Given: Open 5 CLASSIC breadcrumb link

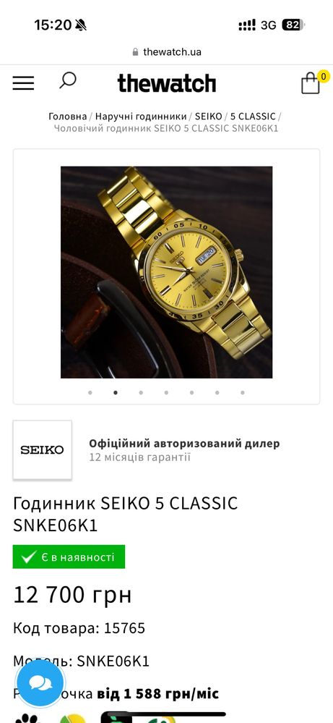Looking at the screenshot, I should point(253,117).
